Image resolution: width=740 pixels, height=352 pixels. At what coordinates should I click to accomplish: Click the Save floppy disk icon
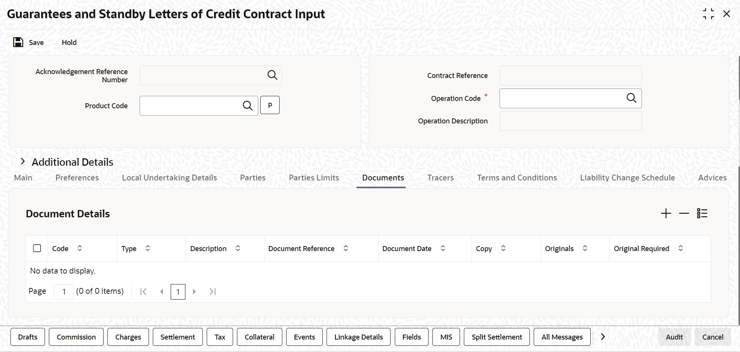pyautogui.click(x=18, y=42)
